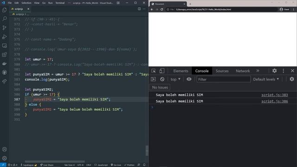Open the Run menu
The image size is (297, 167).
tap(51, 3)
